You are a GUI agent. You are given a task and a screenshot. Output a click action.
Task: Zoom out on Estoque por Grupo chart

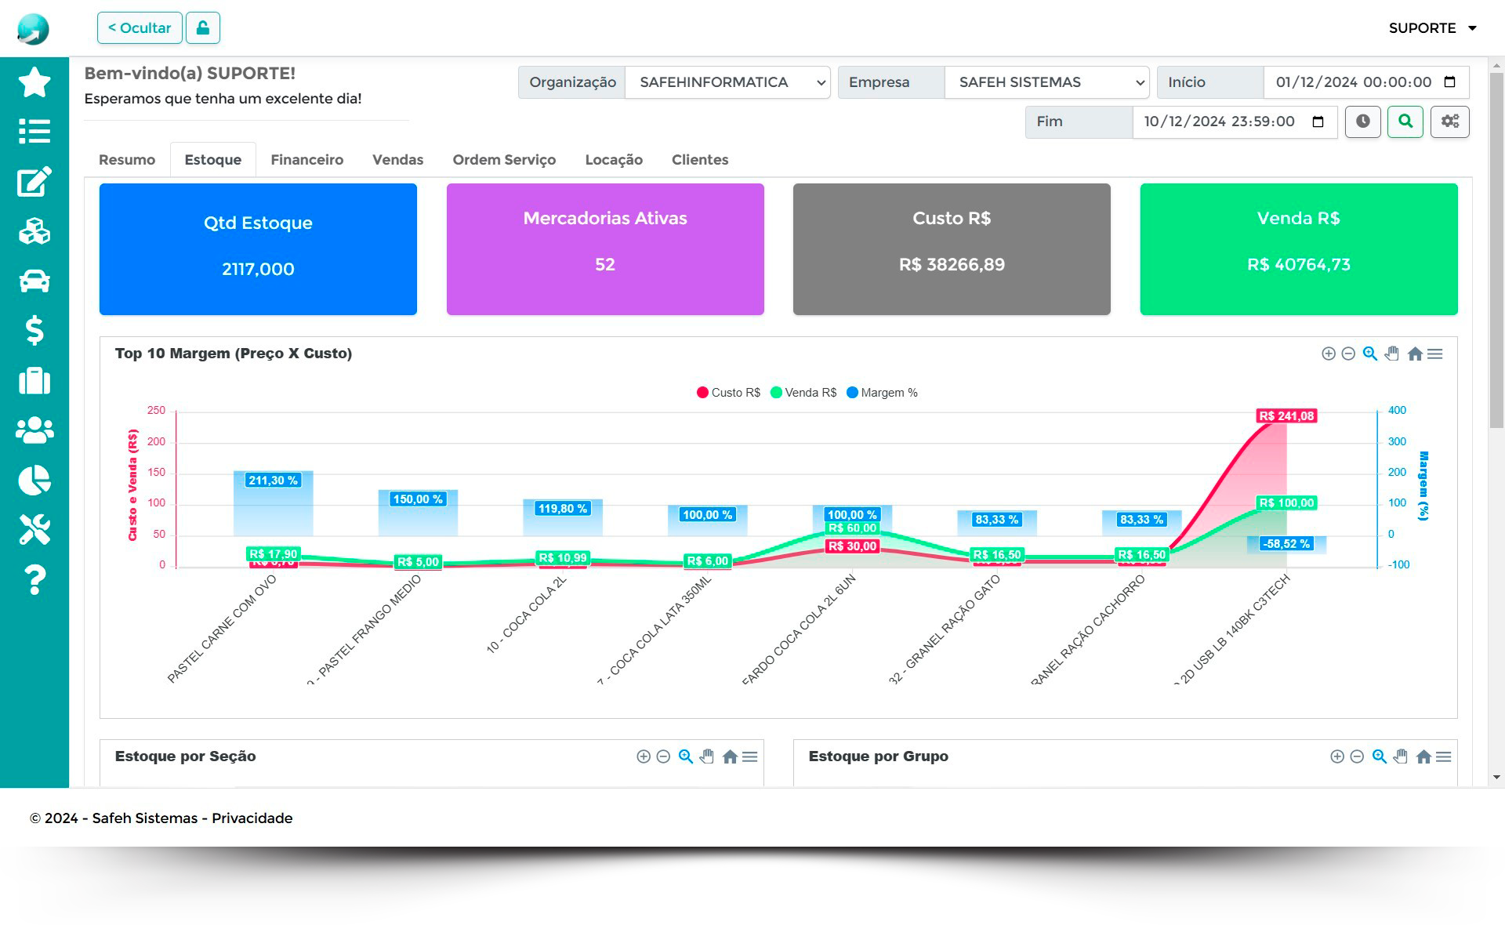tap(1357, 756)
